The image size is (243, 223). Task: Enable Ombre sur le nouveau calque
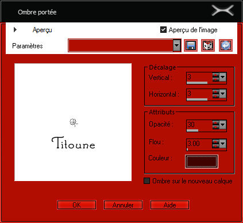click(x=146, y=181)
